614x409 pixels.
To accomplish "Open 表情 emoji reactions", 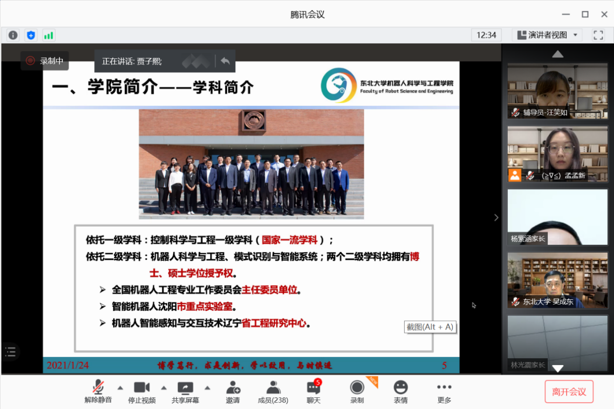I will click(400, 392).
